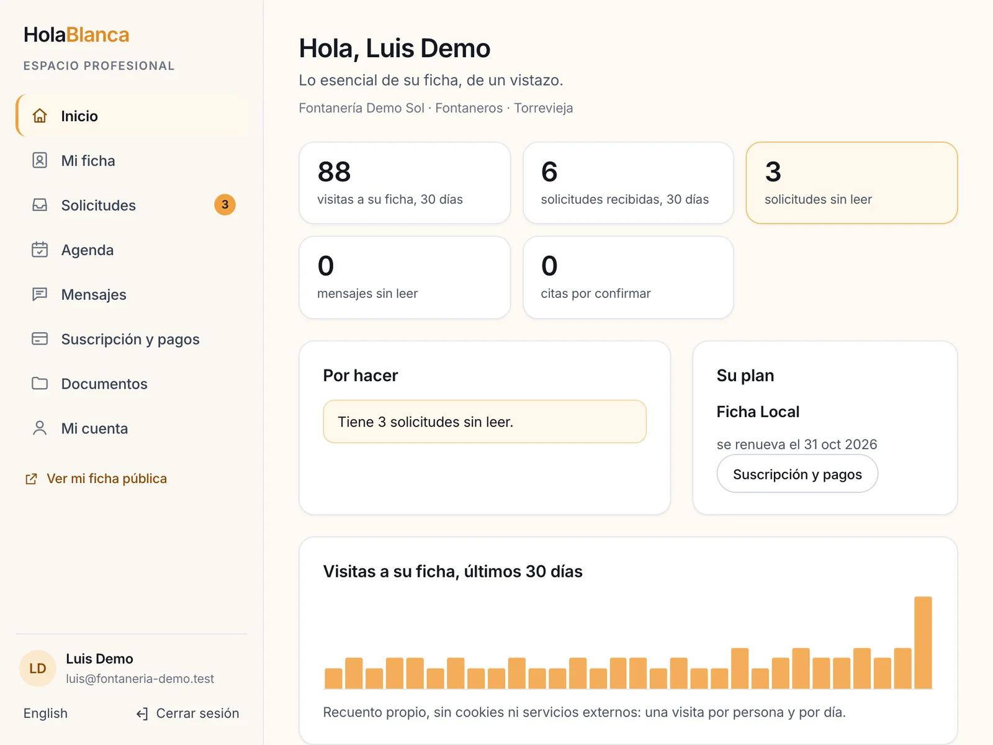
Task: Click the 88 visitas a su ficha card
Action: click(405, 183)
